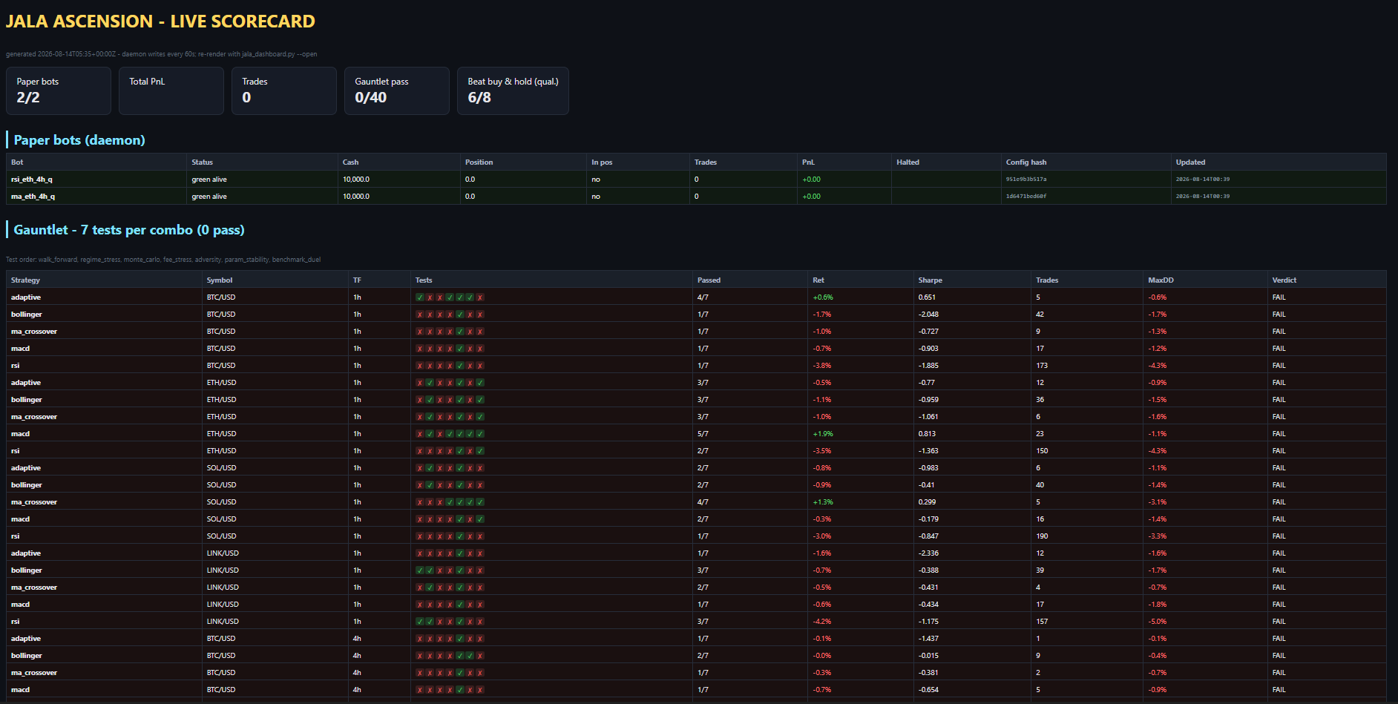Click the green check in rsi BTC/USD 1h row
This screenshot has height=704, width=1398.
tap(460, 365)
